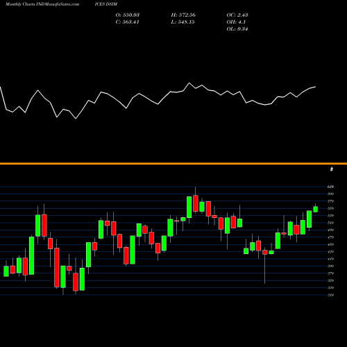
Task: Click the 559 price axis label
Action: (330, 208)
